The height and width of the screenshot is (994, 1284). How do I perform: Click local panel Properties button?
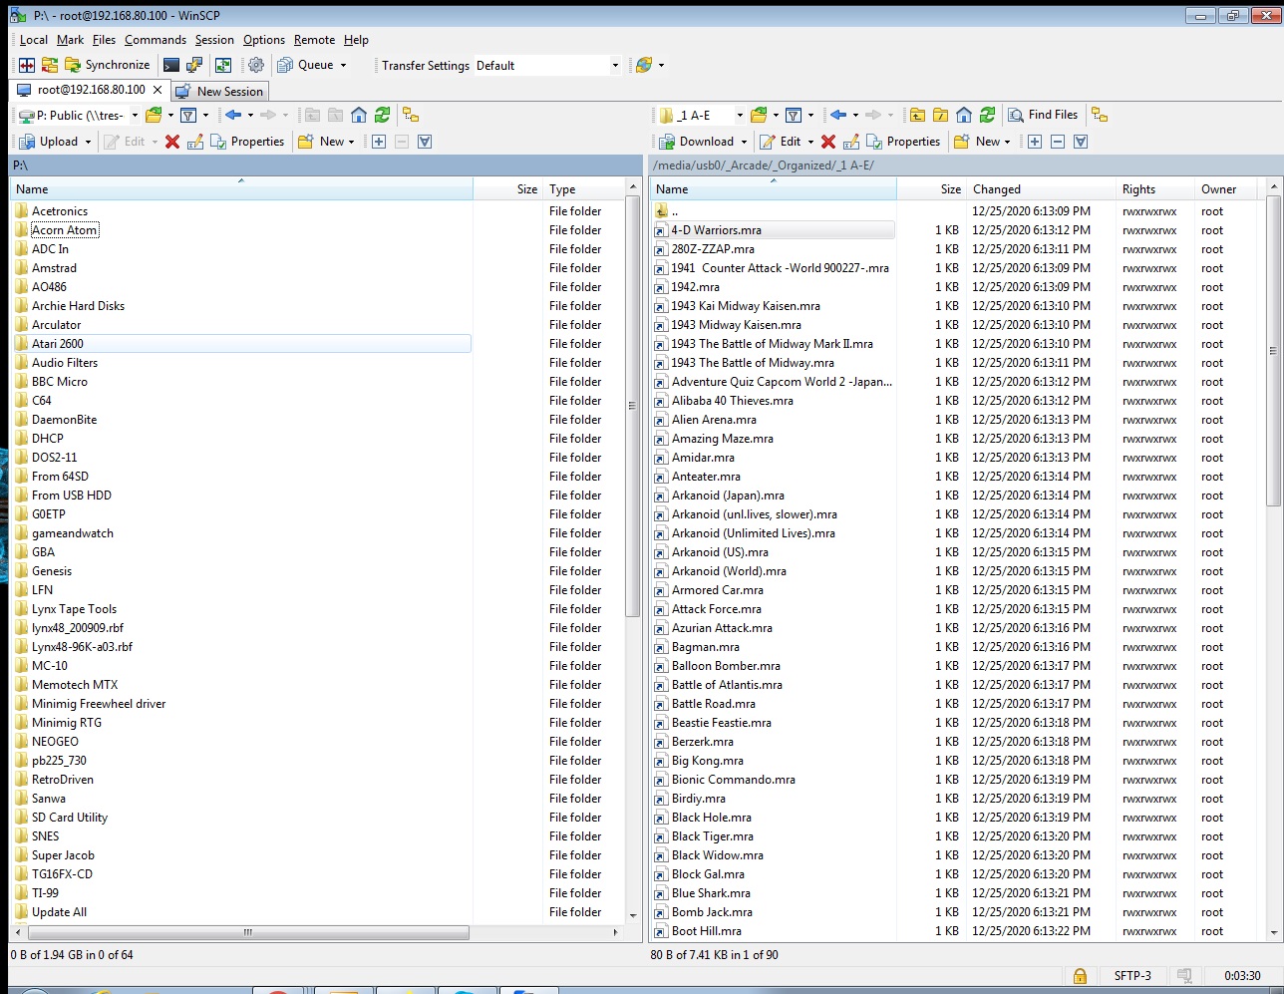click(247, 142)
